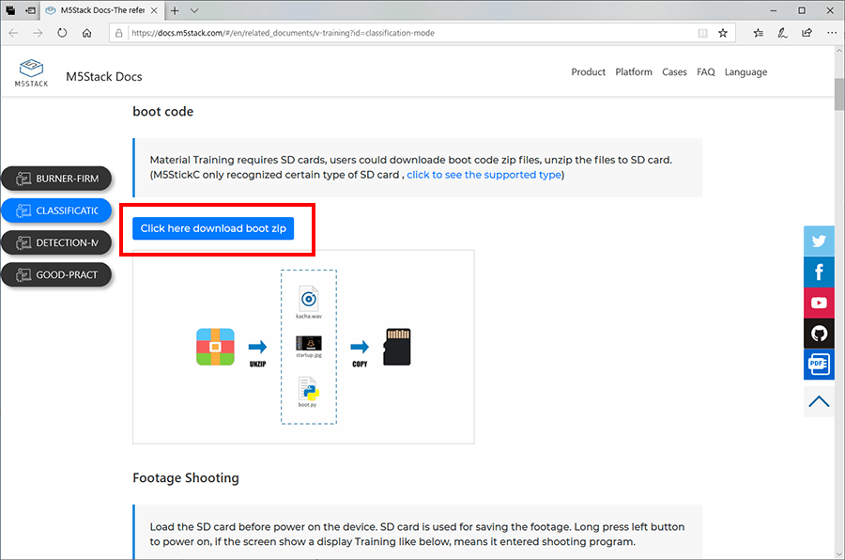Screen dimensions: 845x560
Task: Go to browser home page icon
Action: tap(86, 33)
